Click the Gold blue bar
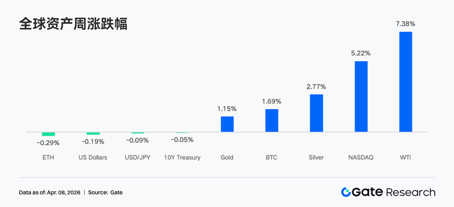 tap(227, 124)
